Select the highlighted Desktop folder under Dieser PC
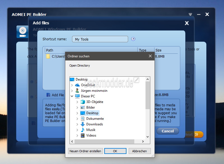The image size is (224, 164). 92,113
